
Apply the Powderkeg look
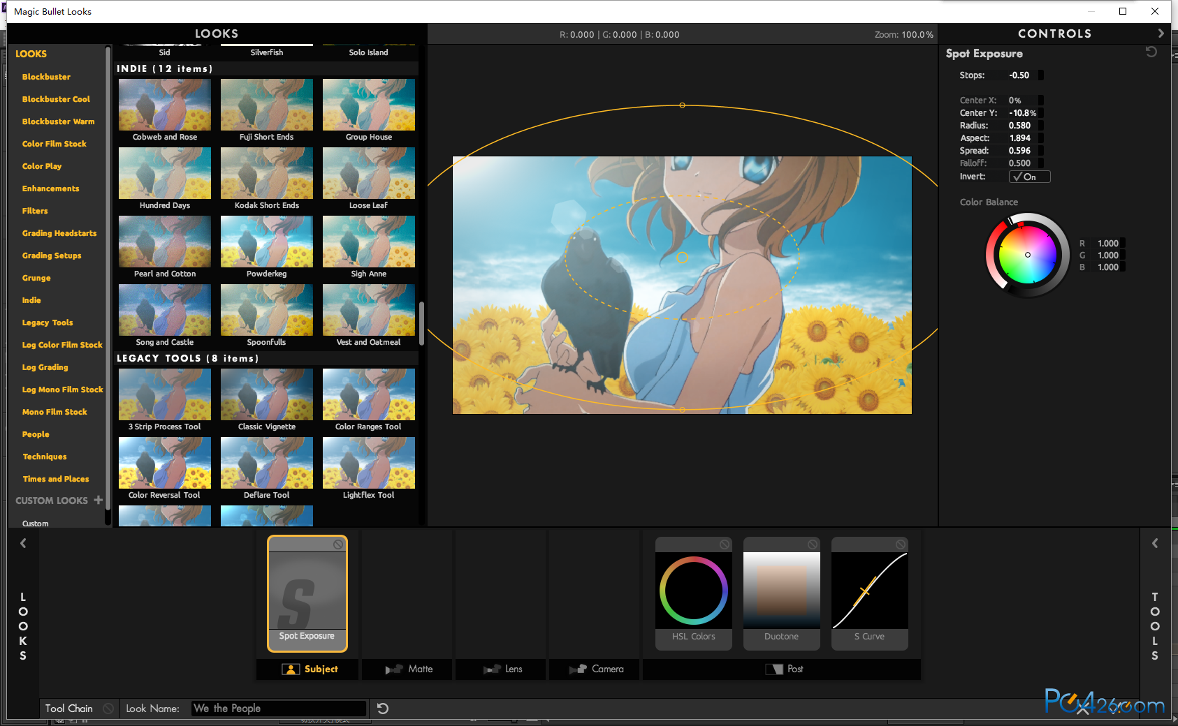pyautogui.click(x=267, y=242)
